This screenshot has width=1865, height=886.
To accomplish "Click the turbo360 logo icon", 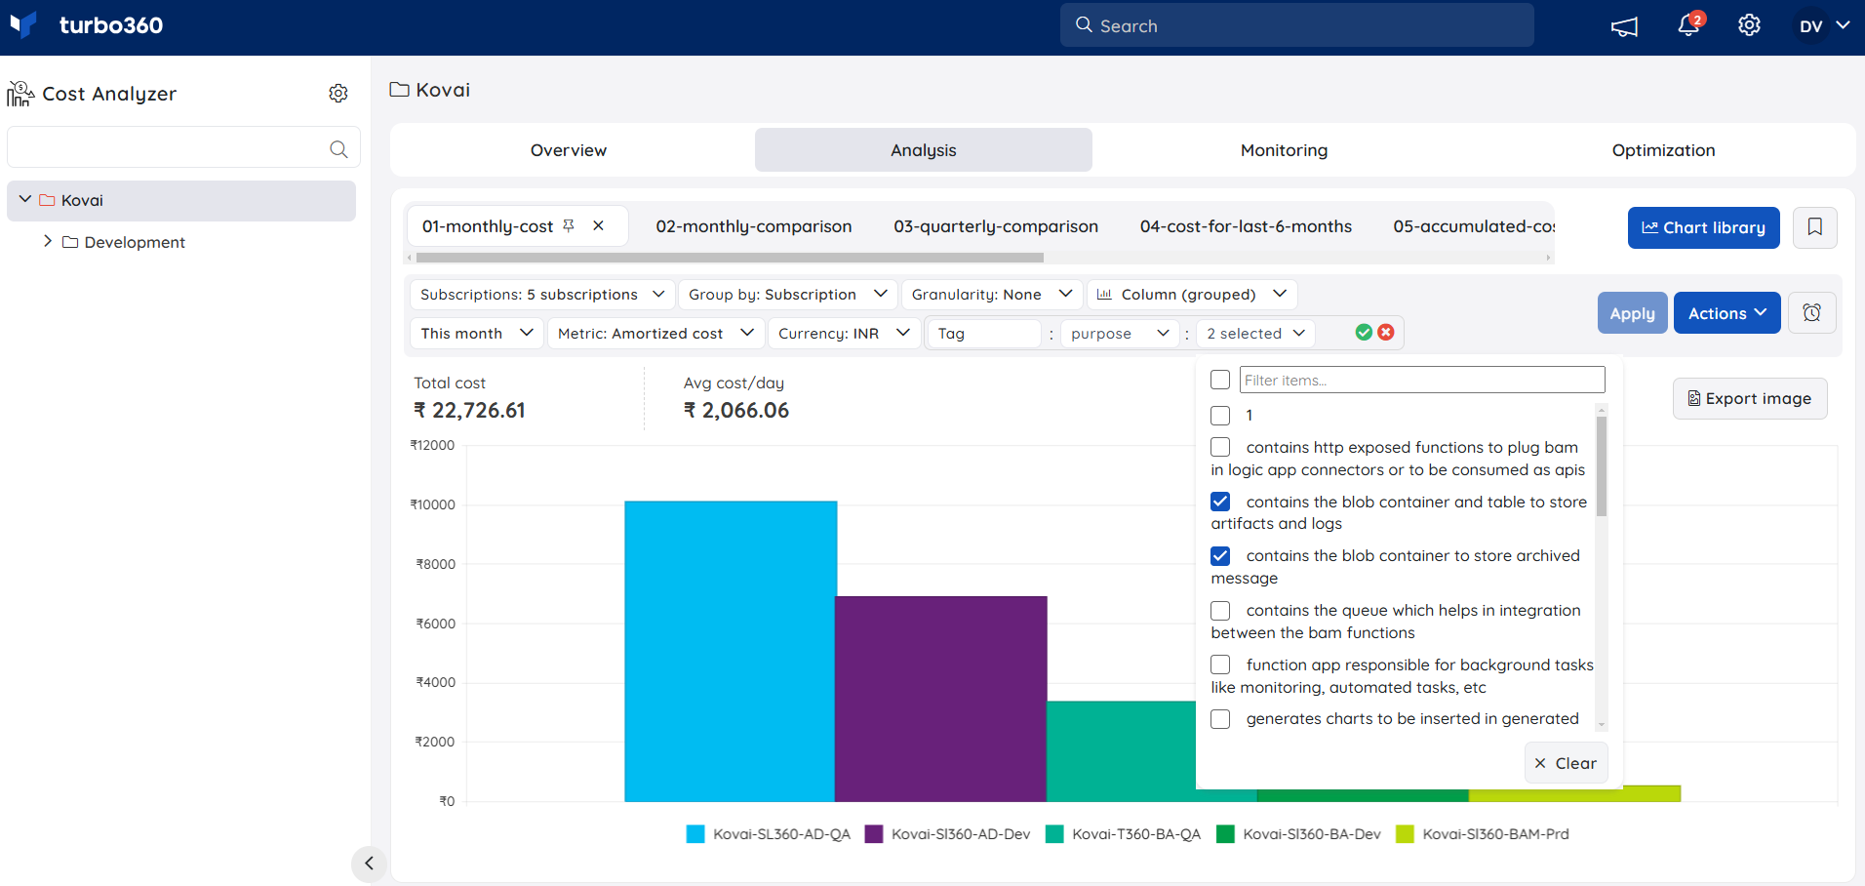I will pos(23,24).
